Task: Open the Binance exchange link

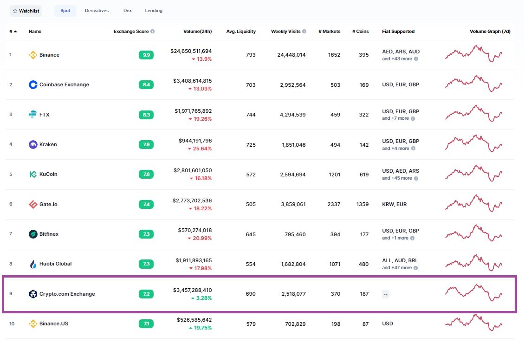Action: point(50,55)
